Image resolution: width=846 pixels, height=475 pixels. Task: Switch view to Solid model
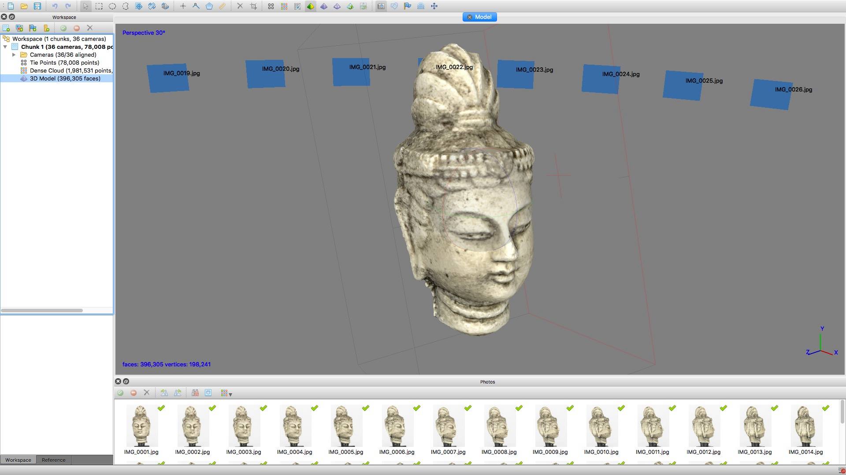(324, 6)
